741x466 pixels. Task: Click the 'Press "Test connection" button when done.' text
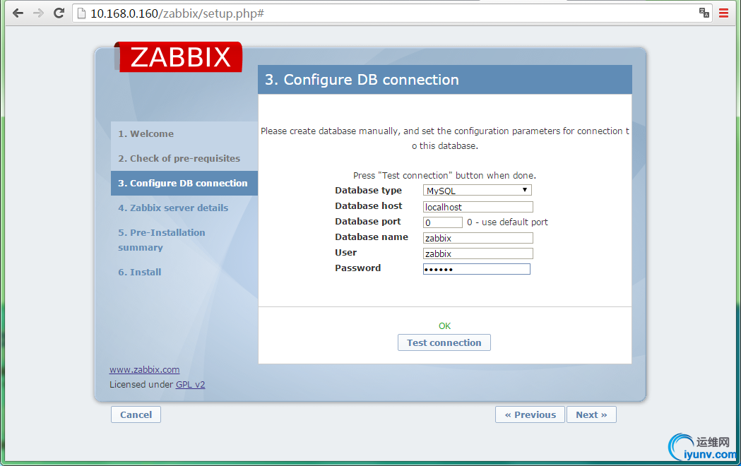coord(445,175)
